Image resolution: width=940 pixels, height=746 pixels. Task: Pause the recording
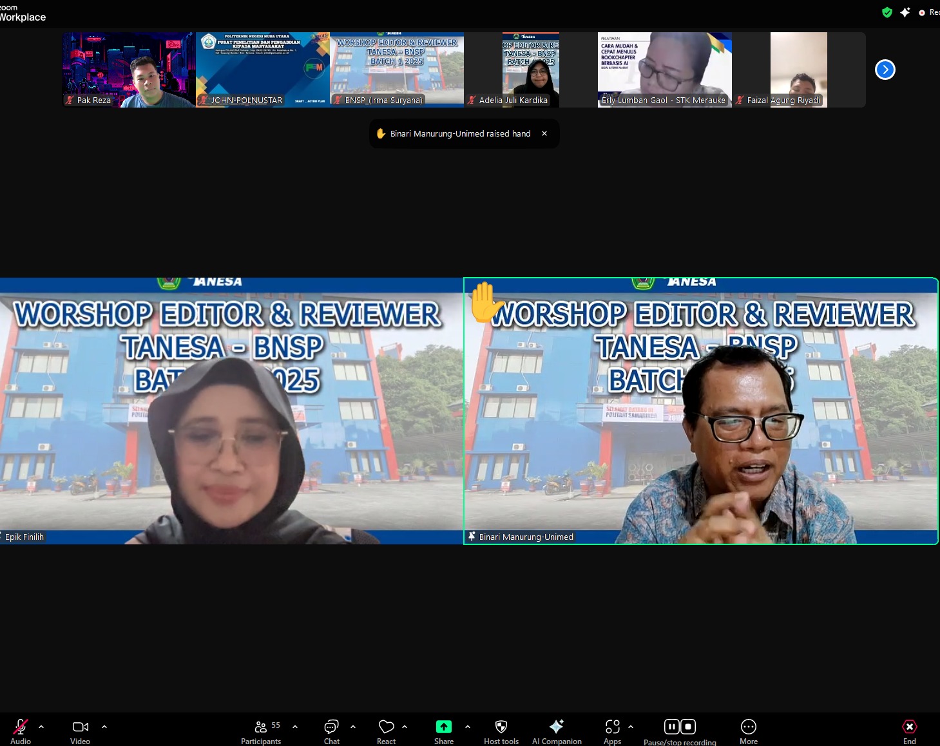click(x=671, y=727)
